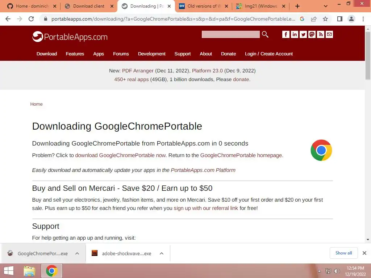Open the LinkedIn icon in the site header

[294, 34]
